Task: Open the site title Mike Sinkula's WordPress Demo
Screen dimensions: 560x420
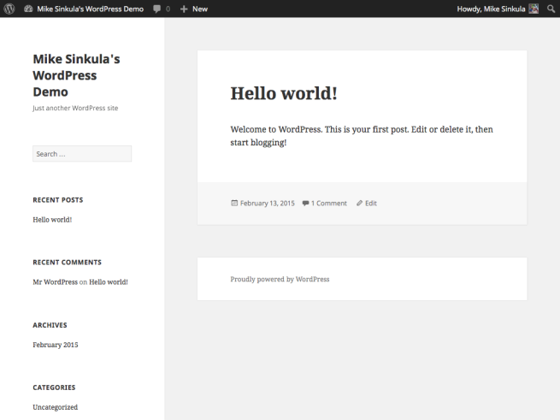Action: pos(76,75)
